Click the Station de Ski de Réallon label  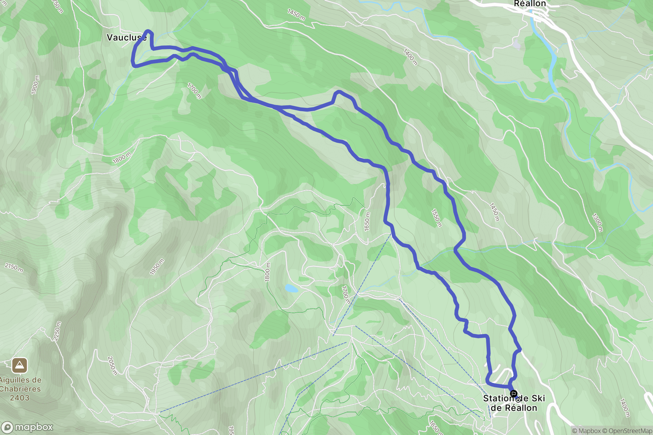point(514,403)
